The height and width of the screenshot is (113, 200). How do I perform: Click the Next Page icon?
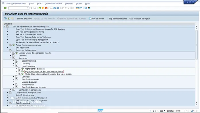69,8
